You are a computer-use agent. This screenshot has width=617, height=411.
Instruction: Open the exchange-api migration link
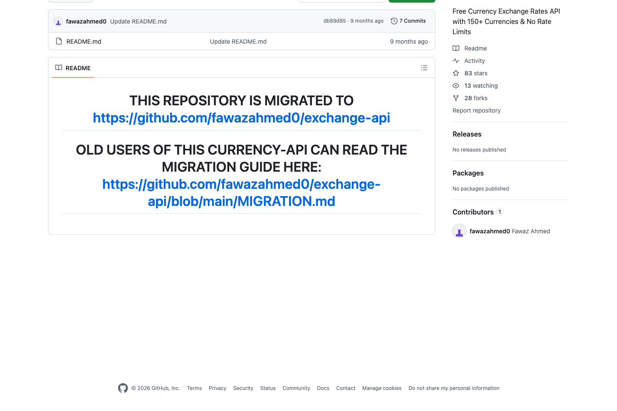point(241,118)
